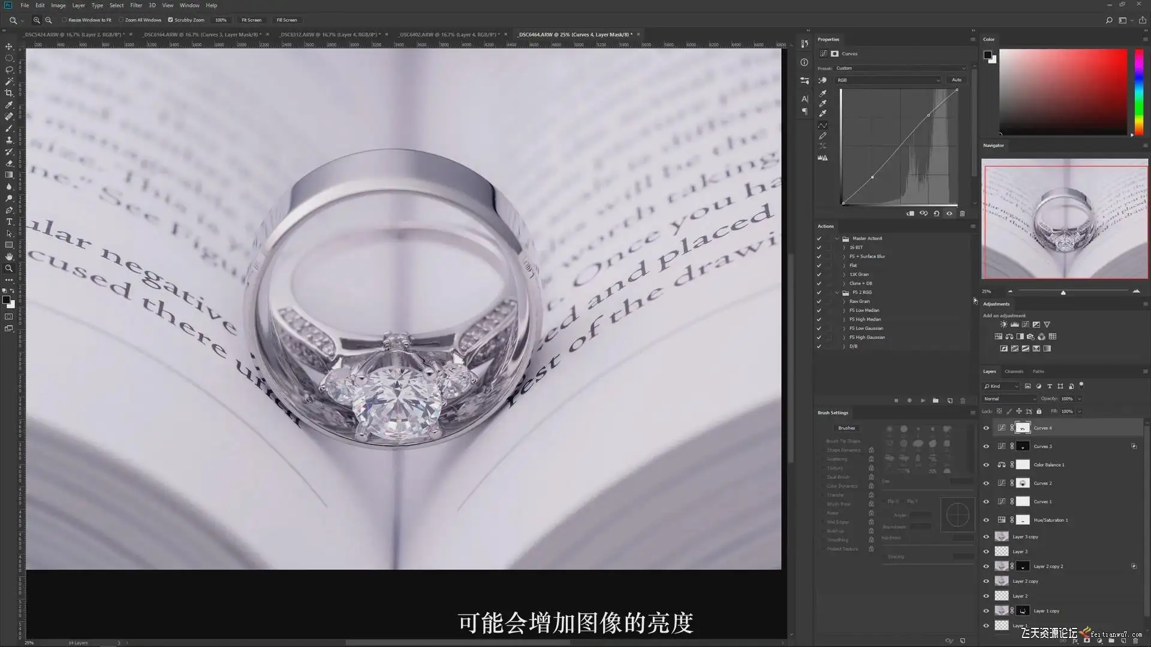Select the Move tool
The image size is (1151, 647).
click(9, 46)
